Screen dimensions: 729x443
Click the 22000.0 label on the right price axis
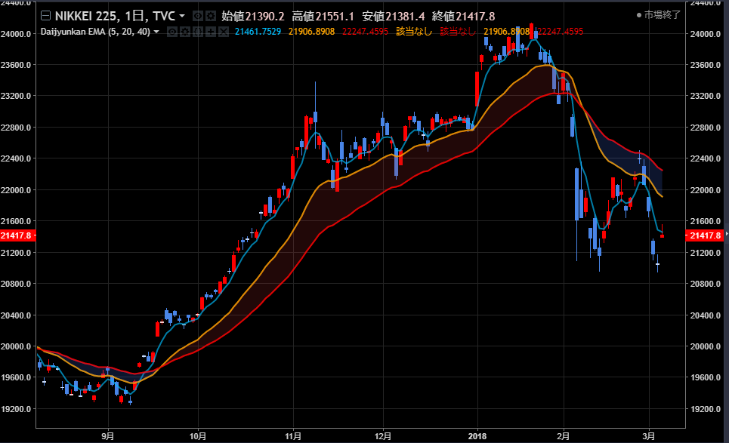706,190
